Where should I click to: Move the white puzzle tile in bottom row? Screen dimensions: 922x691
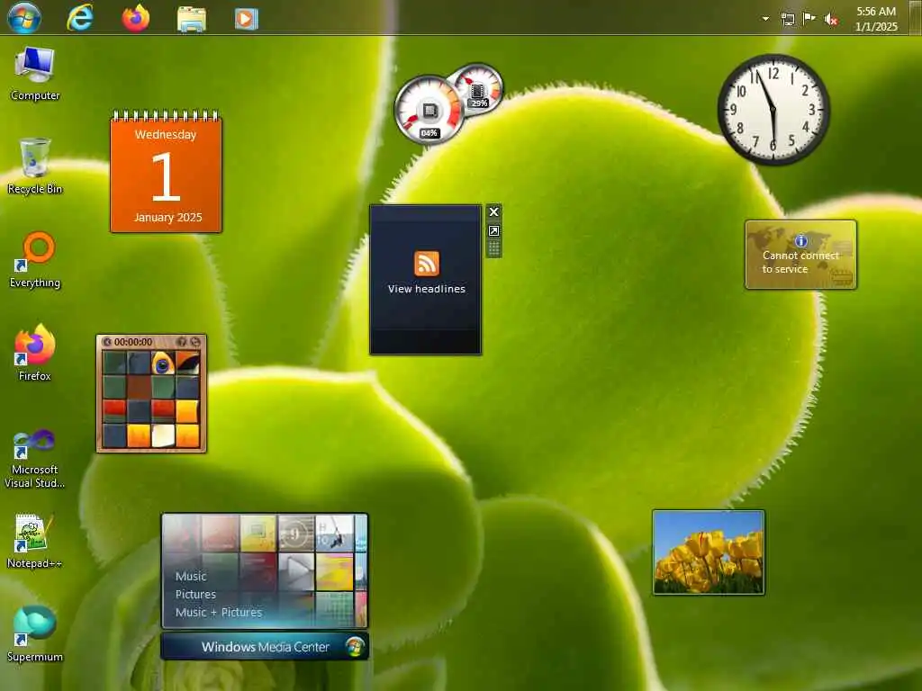click(x=163, y=435)
